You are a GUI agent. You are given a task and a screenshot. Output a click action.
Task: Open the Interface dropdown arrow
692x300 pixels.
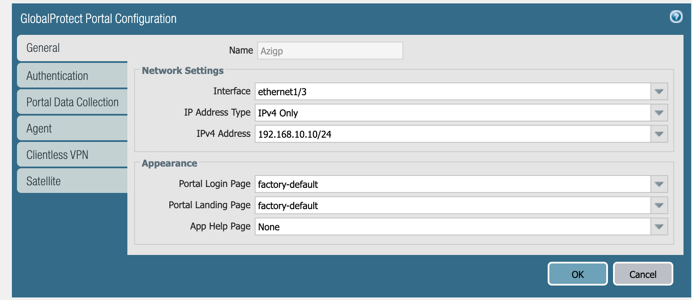tap(659, 91)
